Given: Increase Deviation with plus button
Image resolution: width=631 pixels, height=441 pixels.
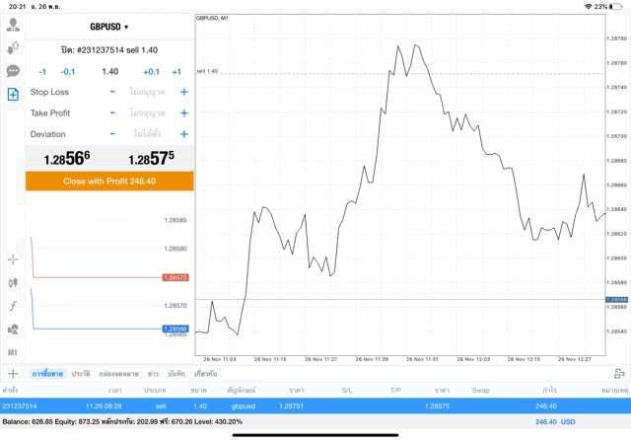Looking at the screenshot, I should [x=183, y=134].
